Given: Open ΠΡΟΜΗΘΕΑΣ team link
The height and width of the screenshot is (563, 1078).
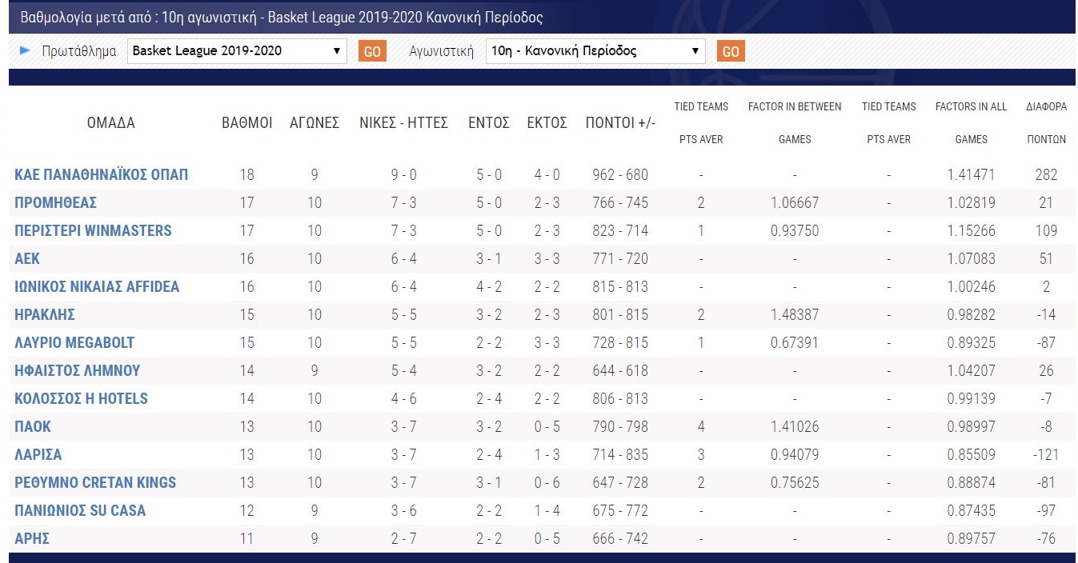Looking at the screenshot, I should pos(55,202).
